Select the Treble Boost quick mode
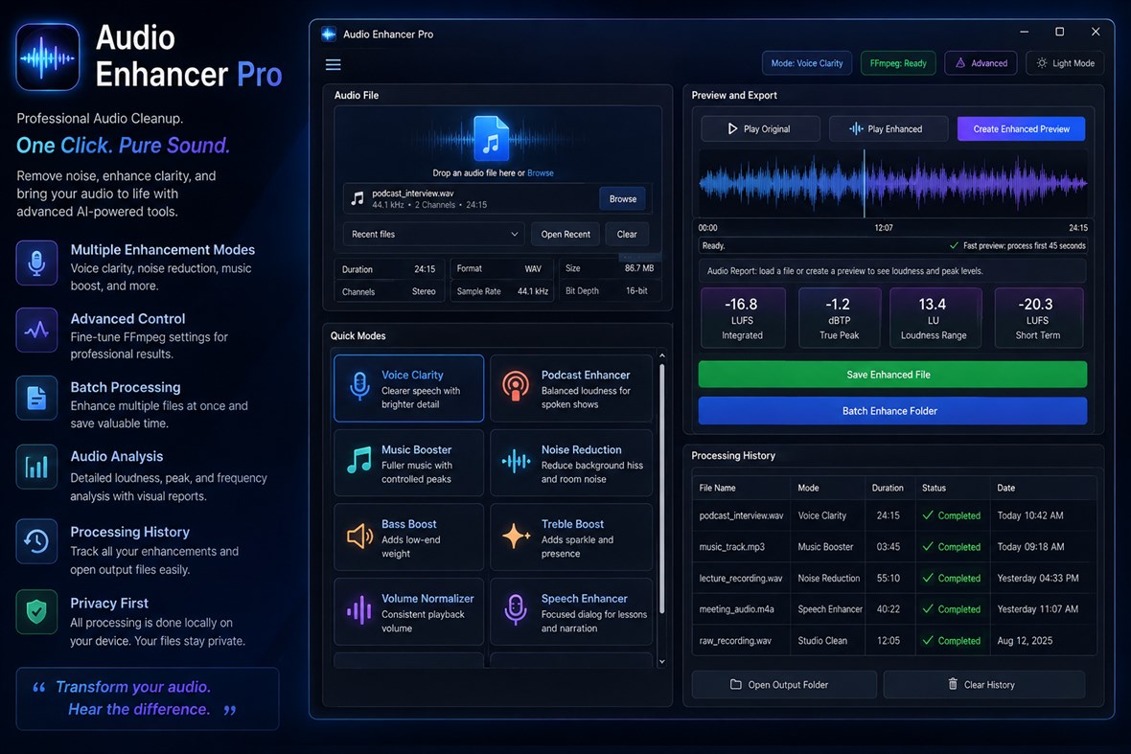1131x754 pixels. coord(571,537)
